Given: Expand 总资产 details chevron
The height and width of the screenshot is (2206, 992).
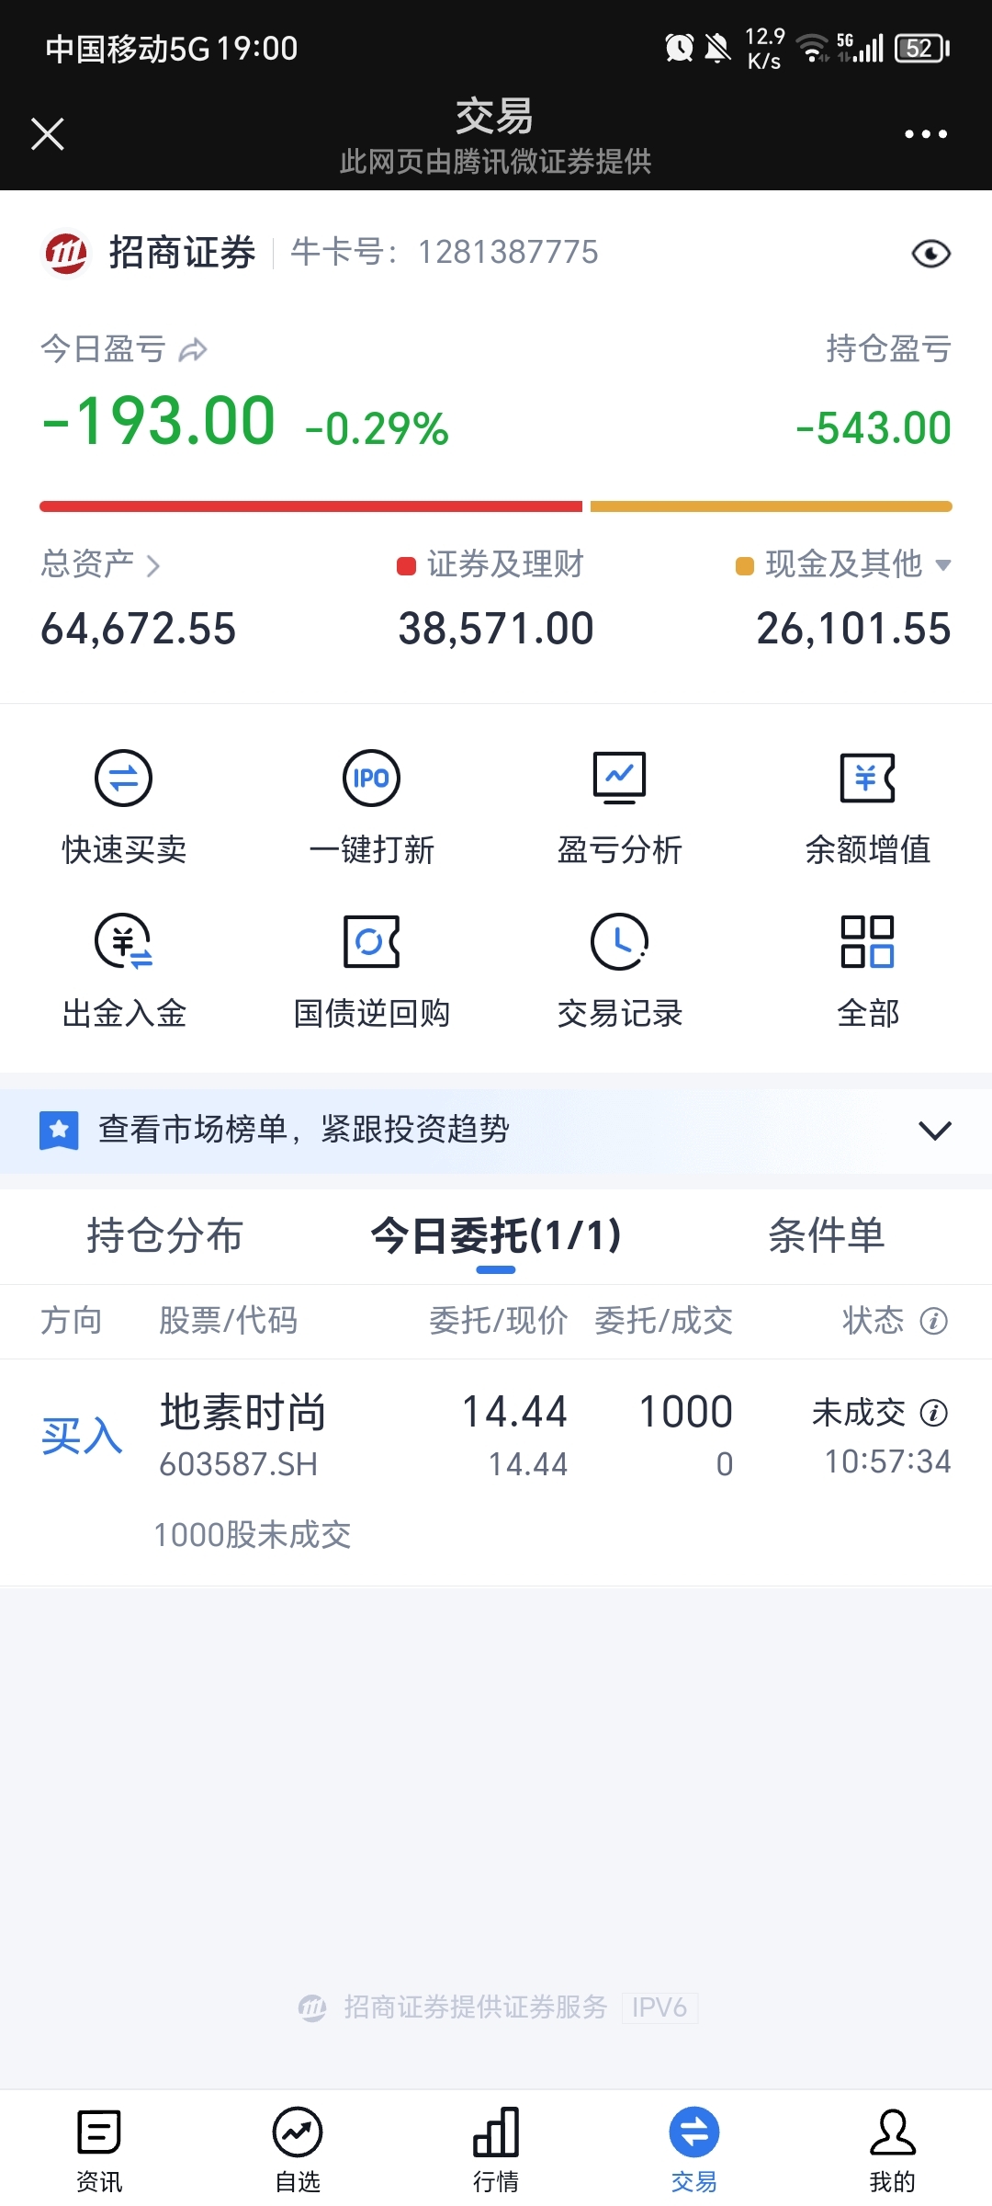Looking at the screenshot, I should coord(153,565).
